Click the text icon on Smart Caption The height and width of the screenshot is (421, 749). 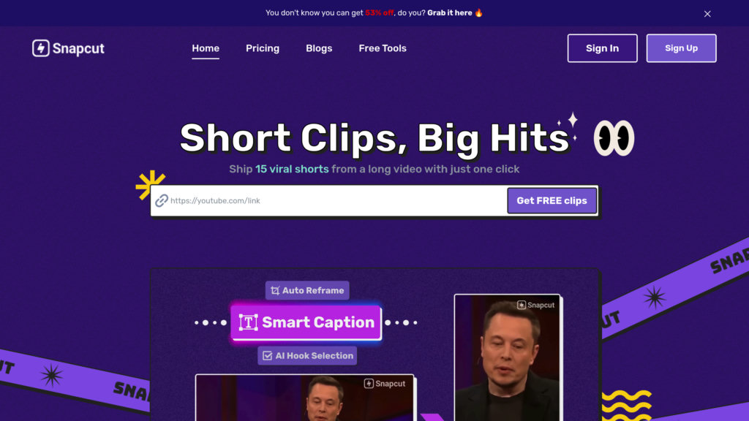(249, 322)
